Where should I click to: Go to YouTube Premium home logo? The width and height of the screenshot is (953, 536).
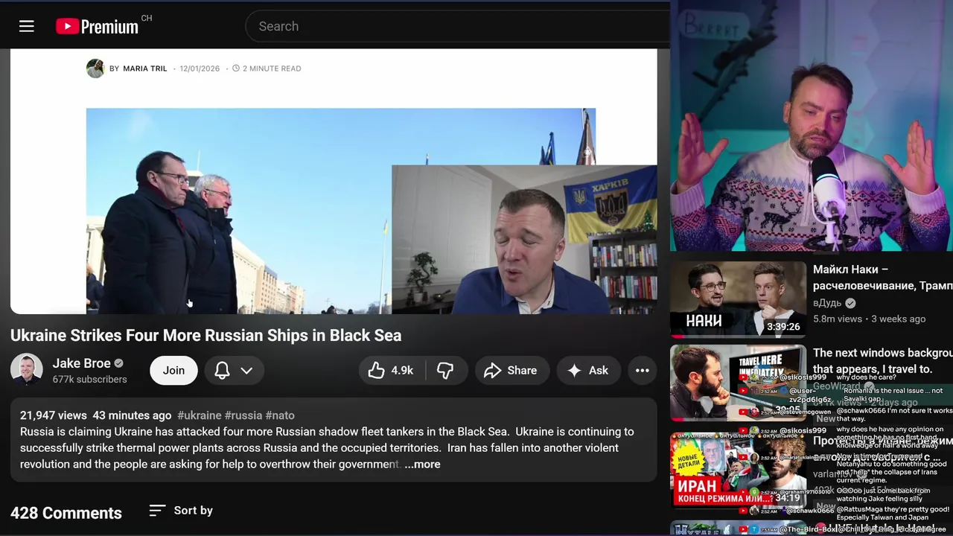(x=98, y=27)
